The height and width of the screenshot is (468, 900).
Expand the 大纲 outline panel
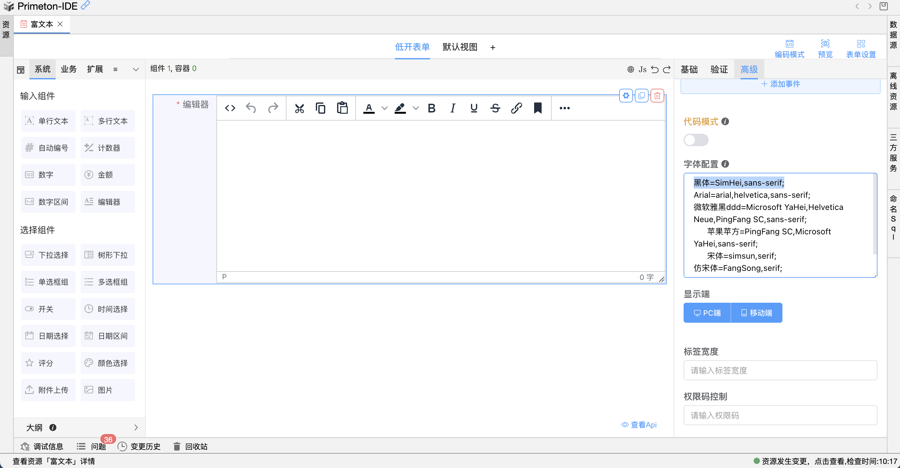coord(136,427)
